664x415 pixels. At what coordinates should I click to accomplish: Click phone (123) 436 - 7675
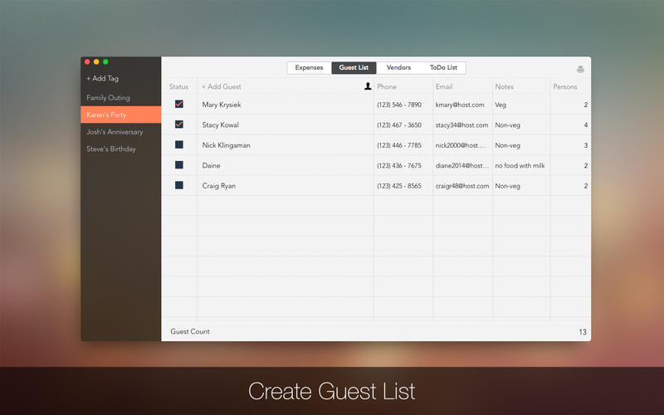(399, 165)
